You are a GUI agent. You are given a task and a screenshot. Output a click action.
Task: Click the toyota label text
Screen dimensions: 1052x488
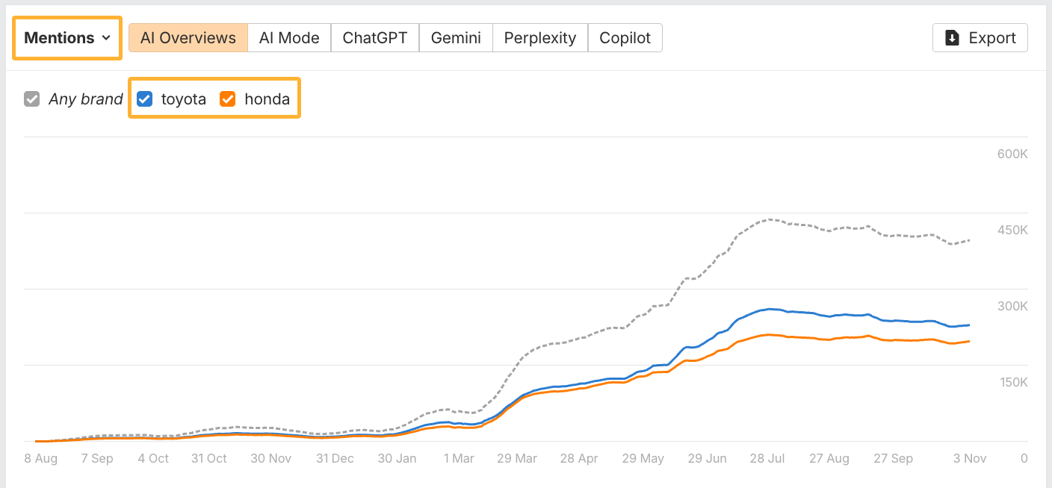pyautogui.click(x=183, y=98)
